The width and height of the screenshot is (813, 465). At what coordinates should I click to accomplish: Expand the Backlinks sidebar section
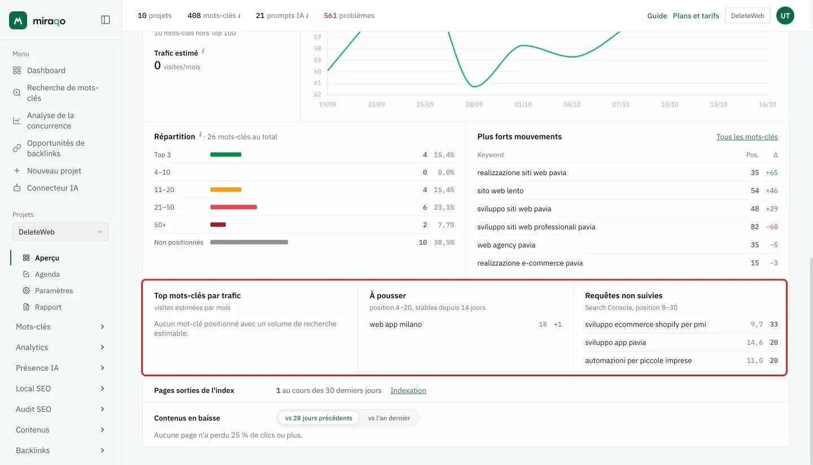pyautogui.click(x=60, y=450)
